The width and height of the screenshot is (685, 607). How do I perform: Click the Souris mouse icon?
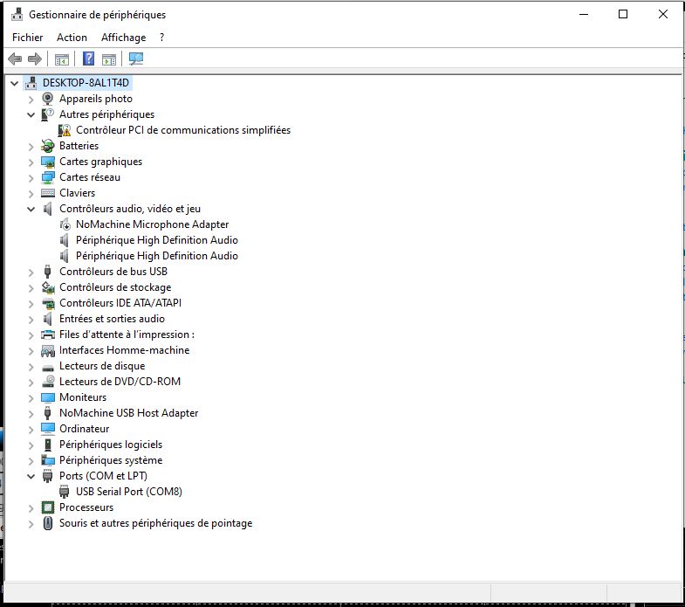48,523
